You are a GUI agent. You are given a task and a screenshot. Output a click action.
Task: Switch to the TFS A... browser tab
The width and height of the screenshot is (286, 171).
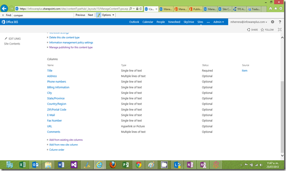tap(240, 9)
